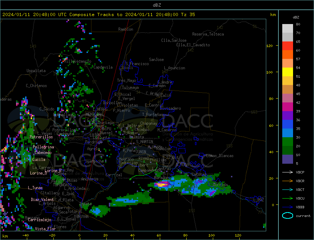Screen dimensions: 314x240
Task: Click the 'Carrizalejo' station label
Action: pos(39,220)
